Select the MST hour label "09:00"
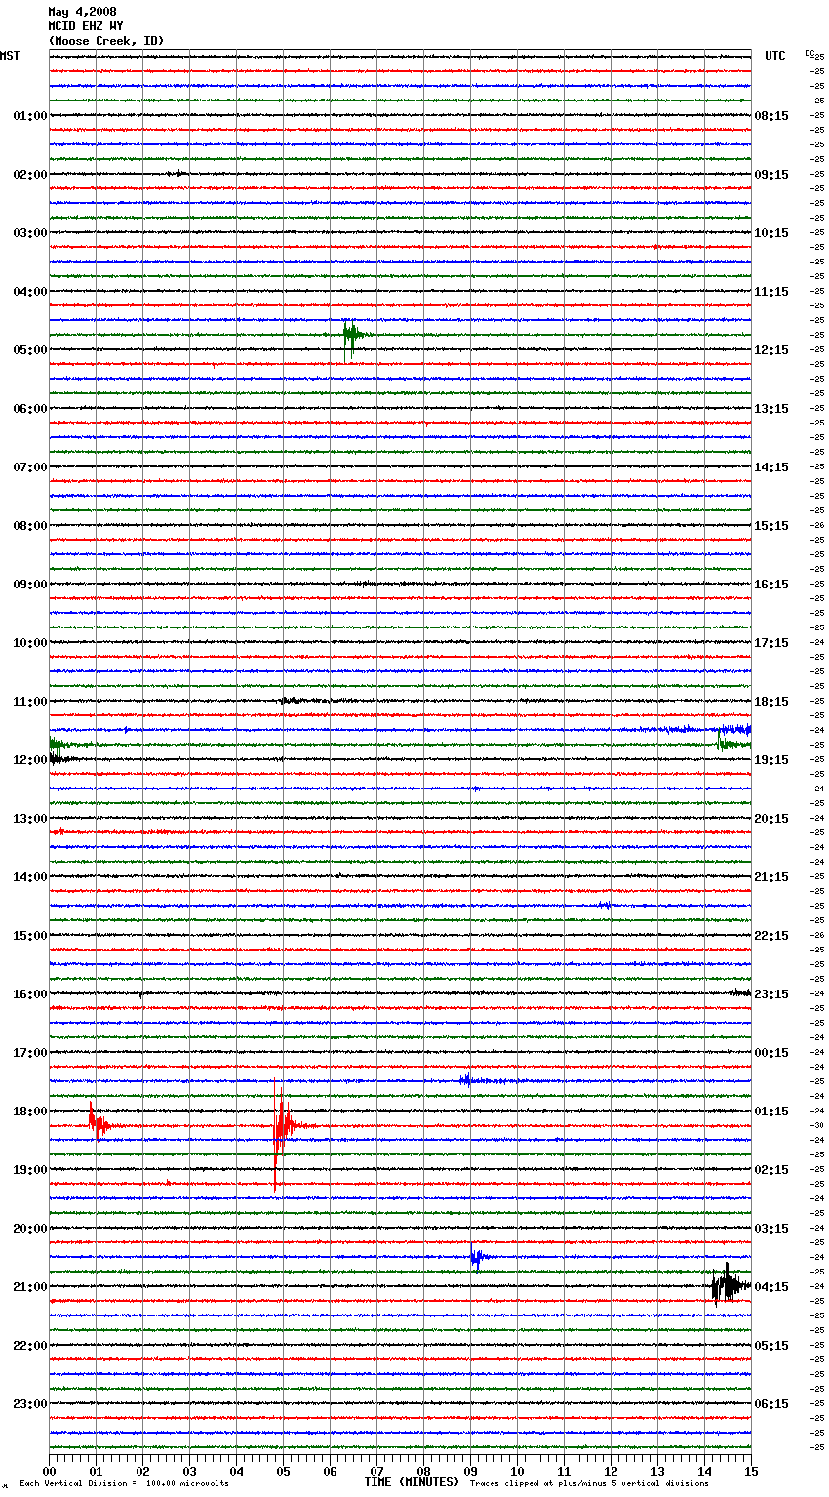The width and height of the screenshot is (829, 1497). coord(30,585)
